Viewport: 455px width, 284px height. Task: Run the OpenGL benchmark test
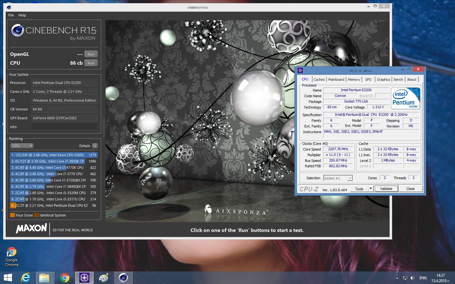[91, 54]
